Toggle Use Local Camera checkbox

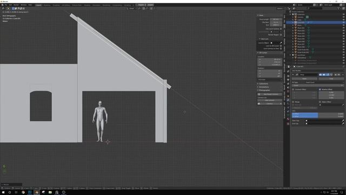click(x=281, y=29)
